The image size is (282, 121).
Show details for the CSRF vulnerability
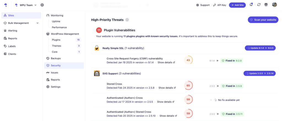click(166, 63)
